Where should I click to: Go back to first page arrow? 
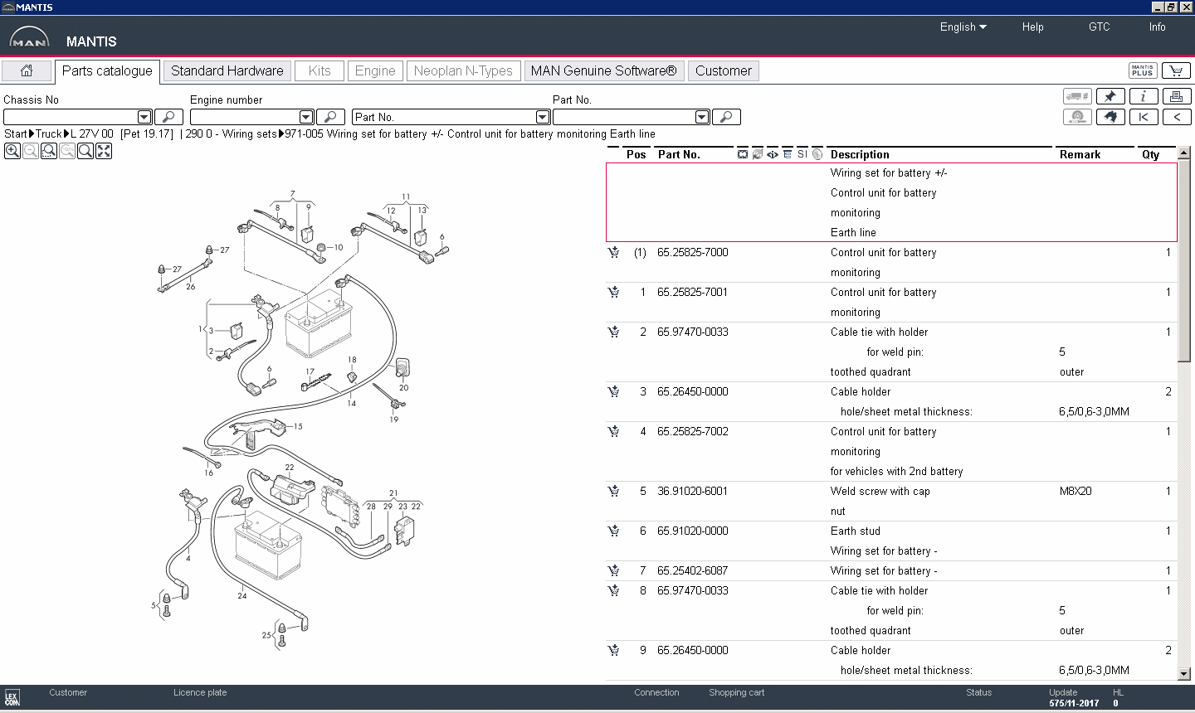tap(1144, 117)
